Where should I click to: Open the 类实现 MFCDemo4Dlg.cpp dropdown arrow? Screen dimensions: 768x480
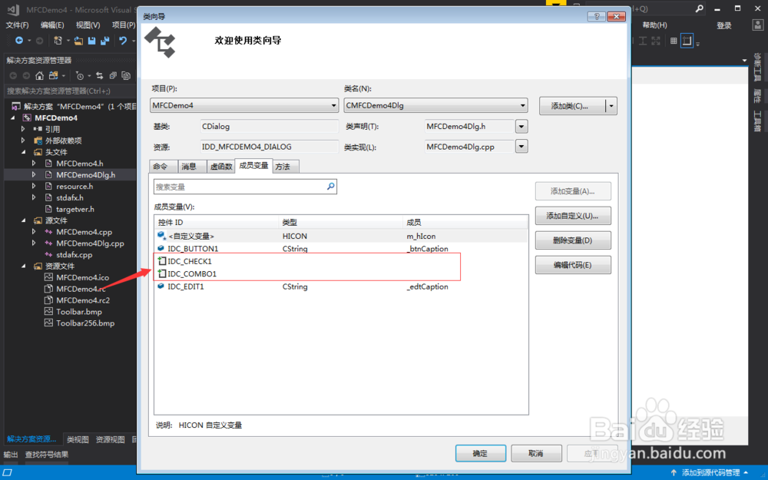(521, 147)
